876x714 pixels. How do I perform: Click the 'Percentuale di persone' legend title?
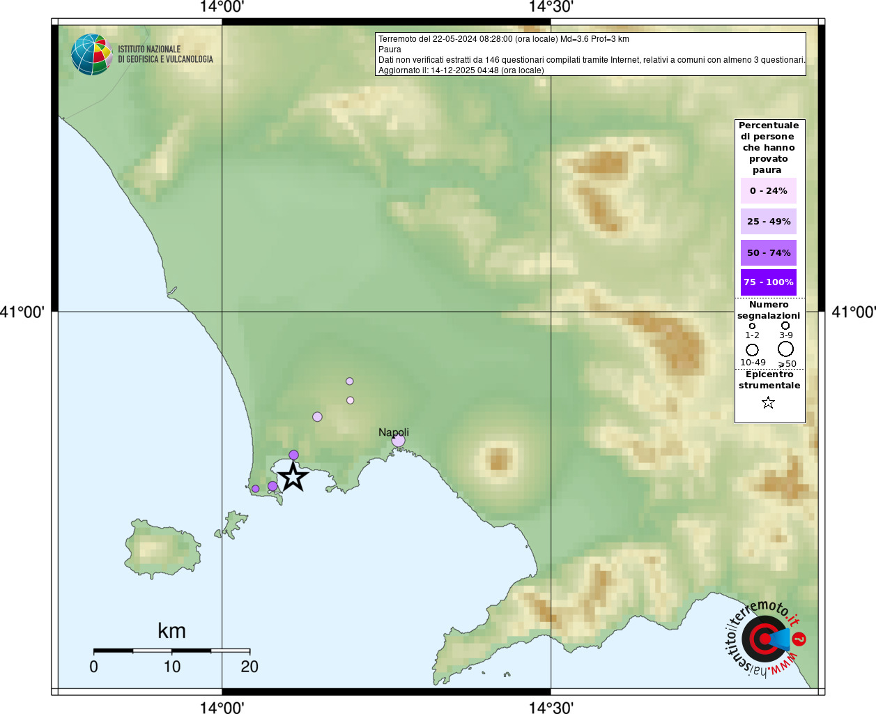point(769,148)
